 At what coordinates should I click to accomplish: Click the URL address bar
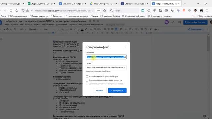(x=64, y=10)
